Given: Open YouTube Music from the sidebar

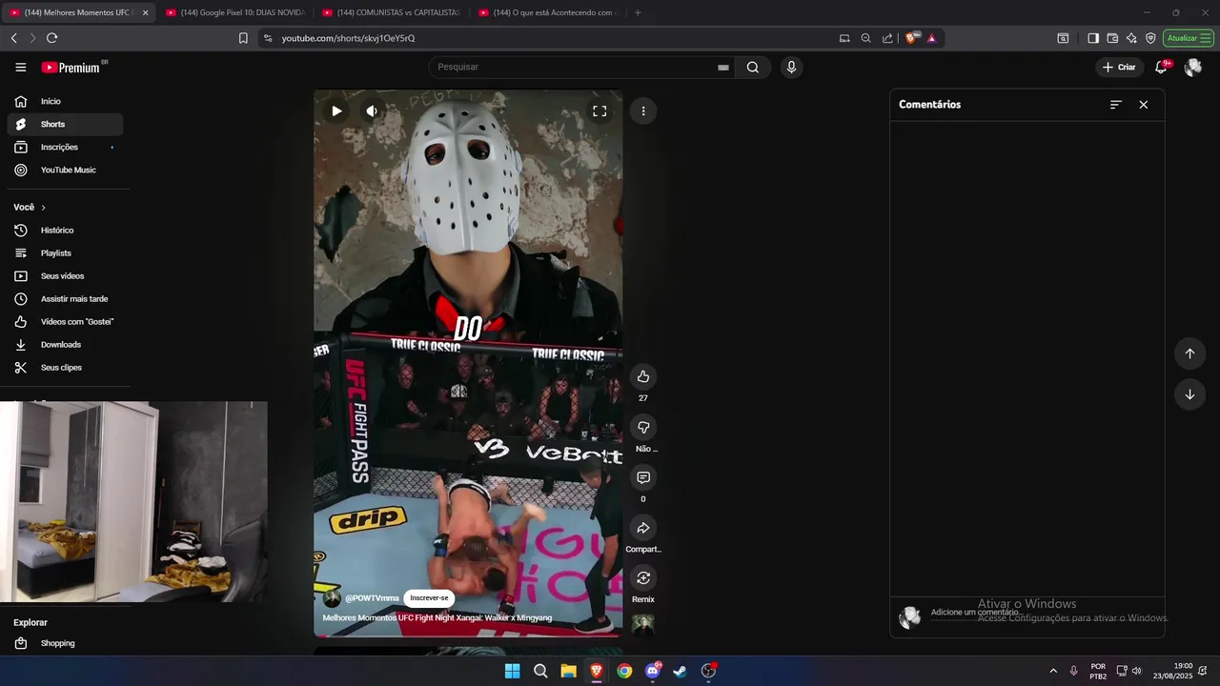Looking at the screenshot, I should coord(65,170).
